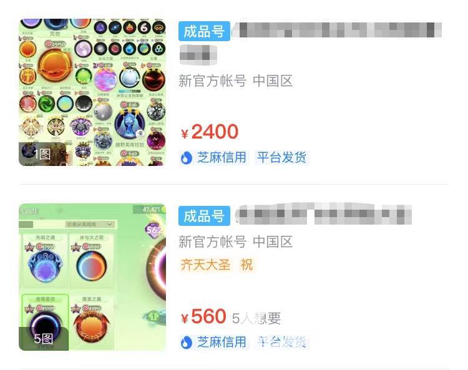Tap the blue dragon avatar above 越野龙库拉拉

pyautogui.click(x=130, y=124)
